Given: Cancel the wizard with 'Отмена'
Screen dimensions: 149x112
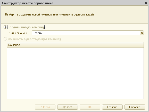Looking at the screenshot, I should (112, 107).
